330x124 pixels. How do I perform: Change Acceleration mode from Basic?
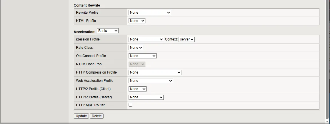107,31
